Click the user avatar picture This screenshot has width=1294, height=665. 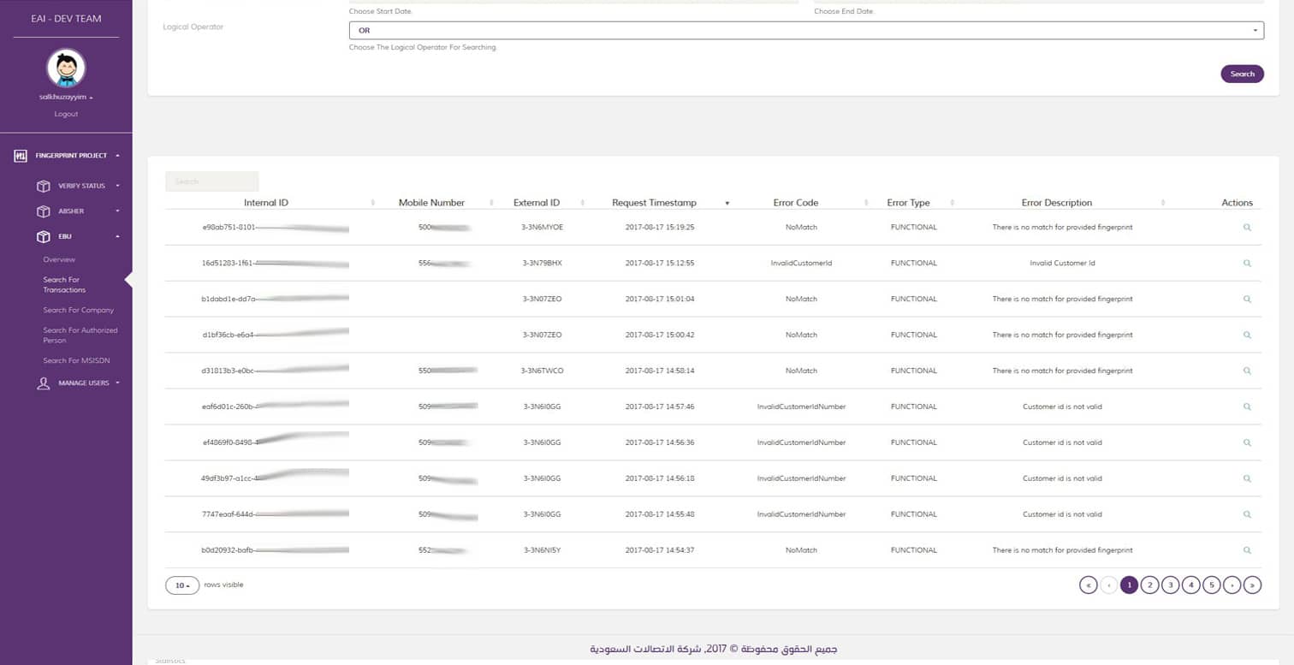pos(66,68)
